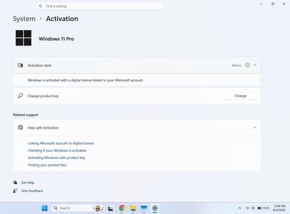
Task: Click the key icon for Change product key
Action: [x=20, y=96]
